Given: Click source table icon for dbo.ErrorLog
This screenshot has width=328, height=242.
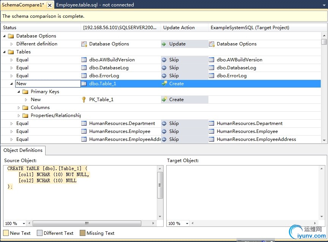Looking at the screenshot, I should pyautogui.click(x=84, y=76).
